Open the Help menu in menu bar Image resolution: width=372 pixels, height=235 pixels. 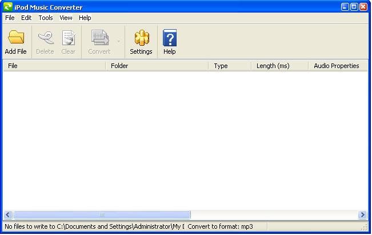click(x=85, y=18)
